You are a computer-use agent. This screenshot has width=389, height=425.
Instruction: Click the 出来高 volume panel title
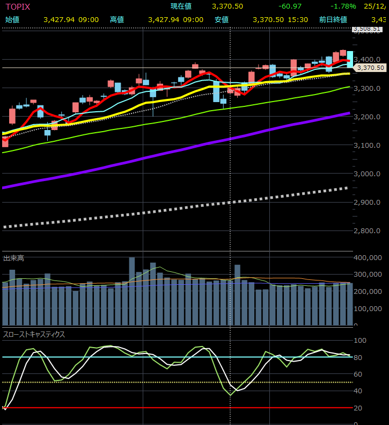(x=14, y=258)
